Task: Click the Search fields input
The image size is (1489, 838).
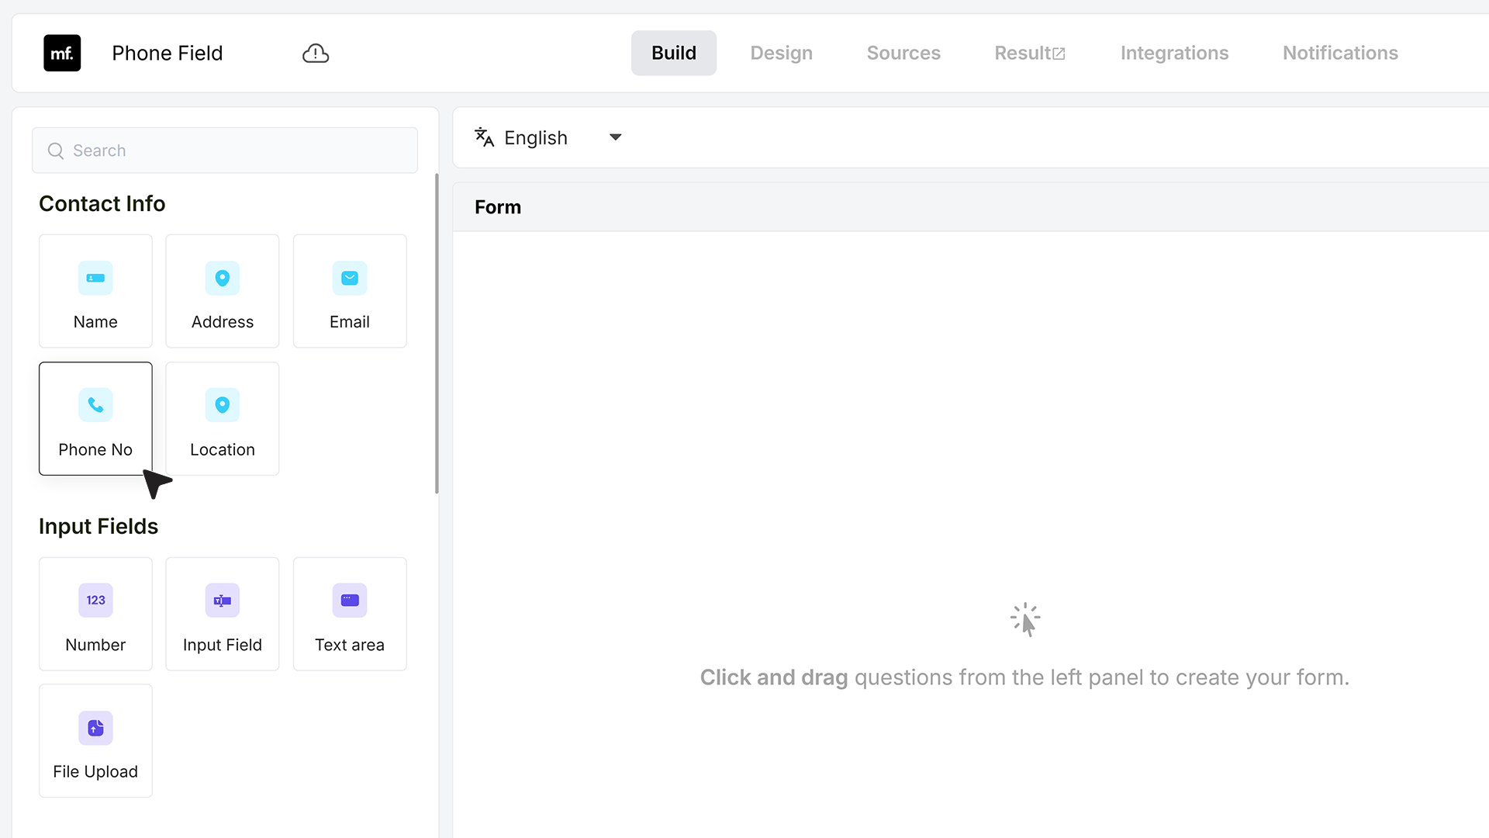Action: click(x=225, y=151)
